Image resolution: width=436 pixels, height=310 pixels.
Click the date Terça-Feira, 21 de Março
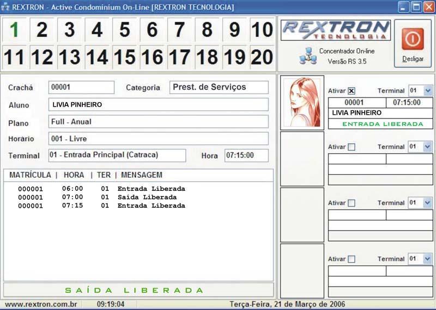point(287,304)
